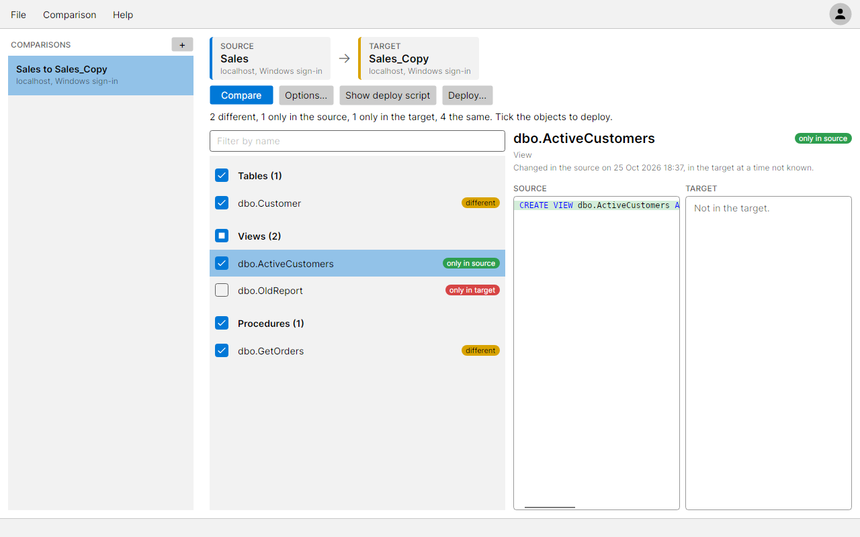The width and height of the screenshot is (860, 537).
Task: Click the 'different' badge on dbo.Customer
Action: (480, 203)
